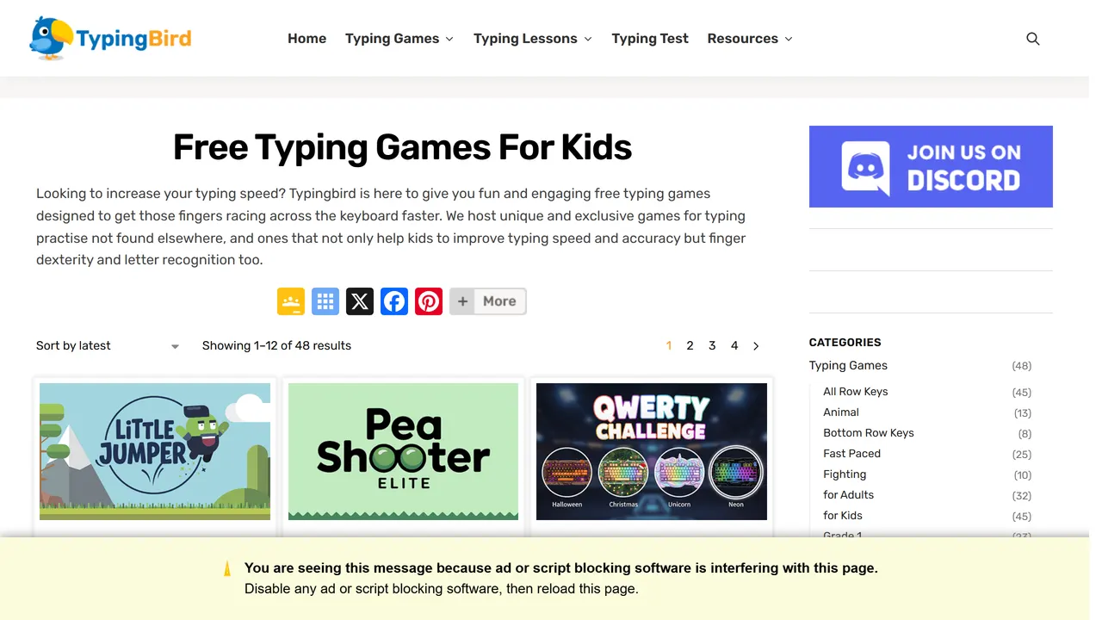This screenshot has height=620, width=1102.
Task: Share the page on Facebook
Action: click(x=394, y=301)
